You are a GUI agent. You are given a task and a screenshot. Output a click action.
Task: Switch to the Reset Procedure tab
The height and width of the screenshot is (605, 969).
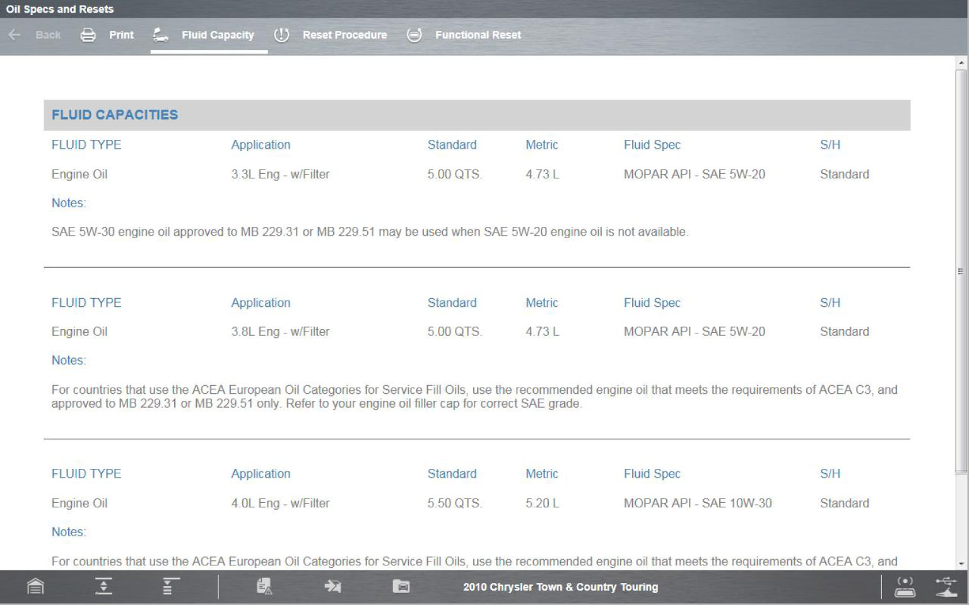pyautogui.click(x=344, y=35)
